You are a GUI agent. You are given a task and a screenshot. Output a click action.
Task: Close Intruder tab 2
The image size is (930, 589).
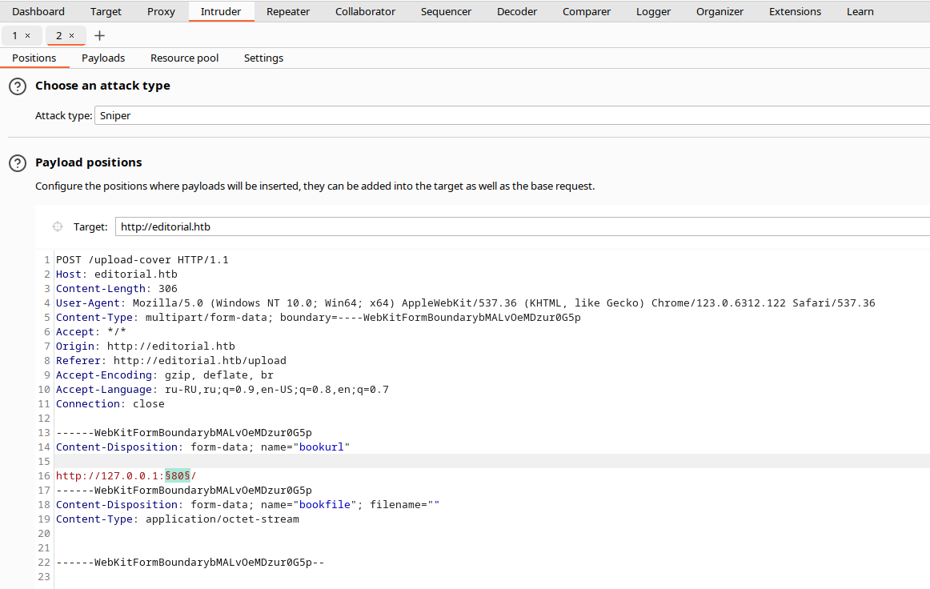[x=72, y=35]
